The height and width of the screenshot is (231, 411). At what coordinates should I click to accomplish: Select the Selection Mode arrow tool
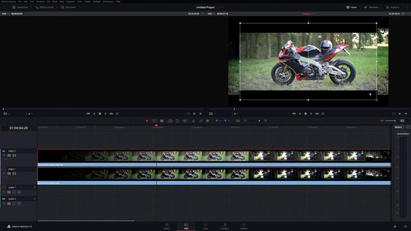pyautogui.click(x=147, y=121)
